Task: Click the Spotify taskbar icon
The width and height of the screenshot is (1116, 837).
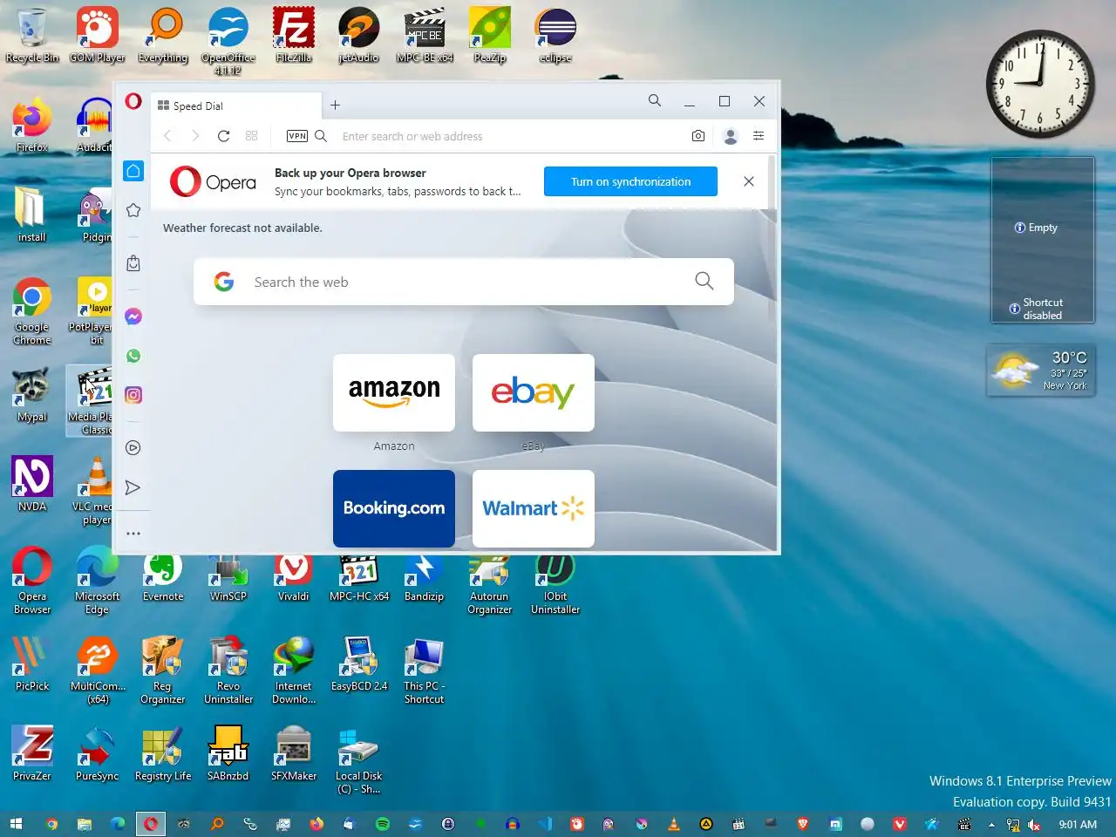Action: [383, 824]
